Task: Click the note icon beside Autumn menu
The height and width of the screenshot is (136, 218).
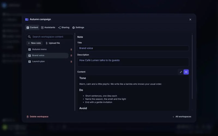Action: click(29, 50)
